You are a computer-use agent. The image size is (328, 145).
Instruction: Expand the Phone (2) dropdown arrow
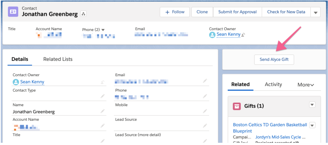pyautogui.click(x=103, y=30)
